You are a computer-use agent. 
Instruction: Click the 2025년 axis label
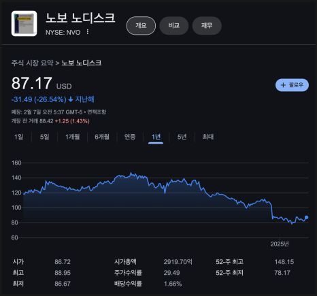pos(280,244)
